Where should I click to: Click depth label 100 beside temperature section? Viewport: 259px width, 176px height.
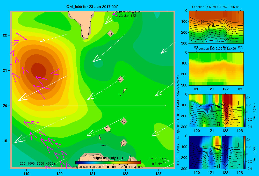(184, 21)
